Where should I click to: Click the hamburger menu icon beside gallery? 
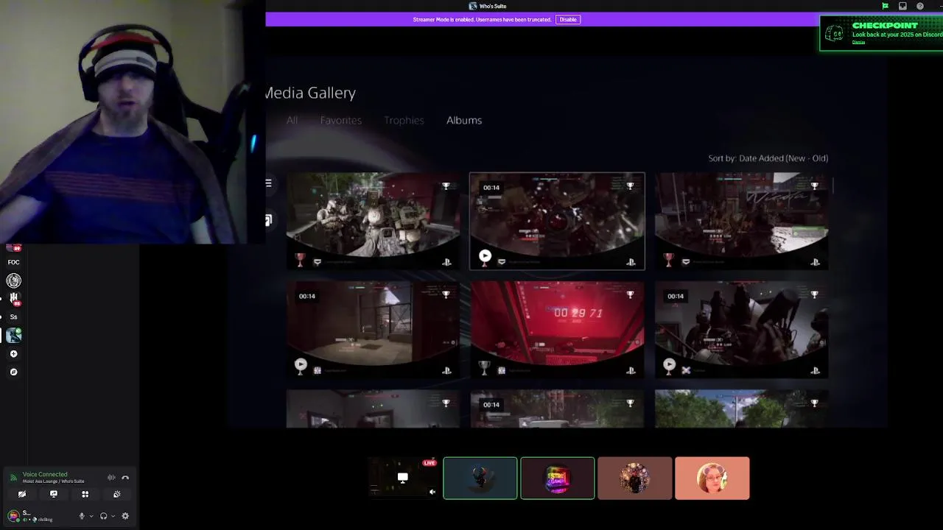pos(268,183)
